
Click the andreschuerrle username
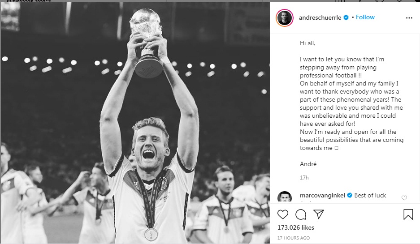click(x=320, y=17)
